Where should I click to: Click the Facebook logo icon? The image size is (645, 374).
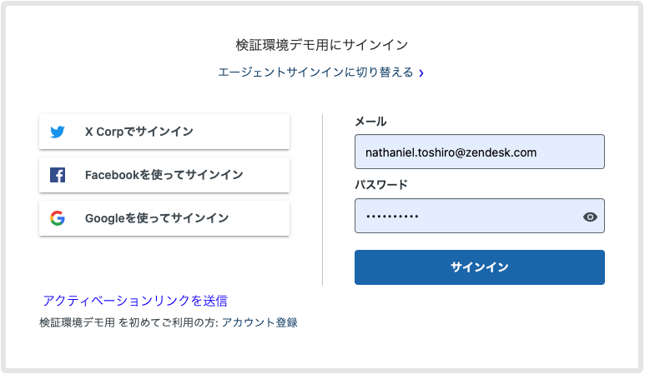click(x=58, y=175)
